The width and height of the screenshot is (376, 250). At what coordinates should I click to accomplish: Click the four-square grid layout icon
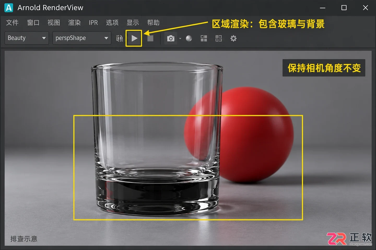pyautogui.click(x=204, y=39)
